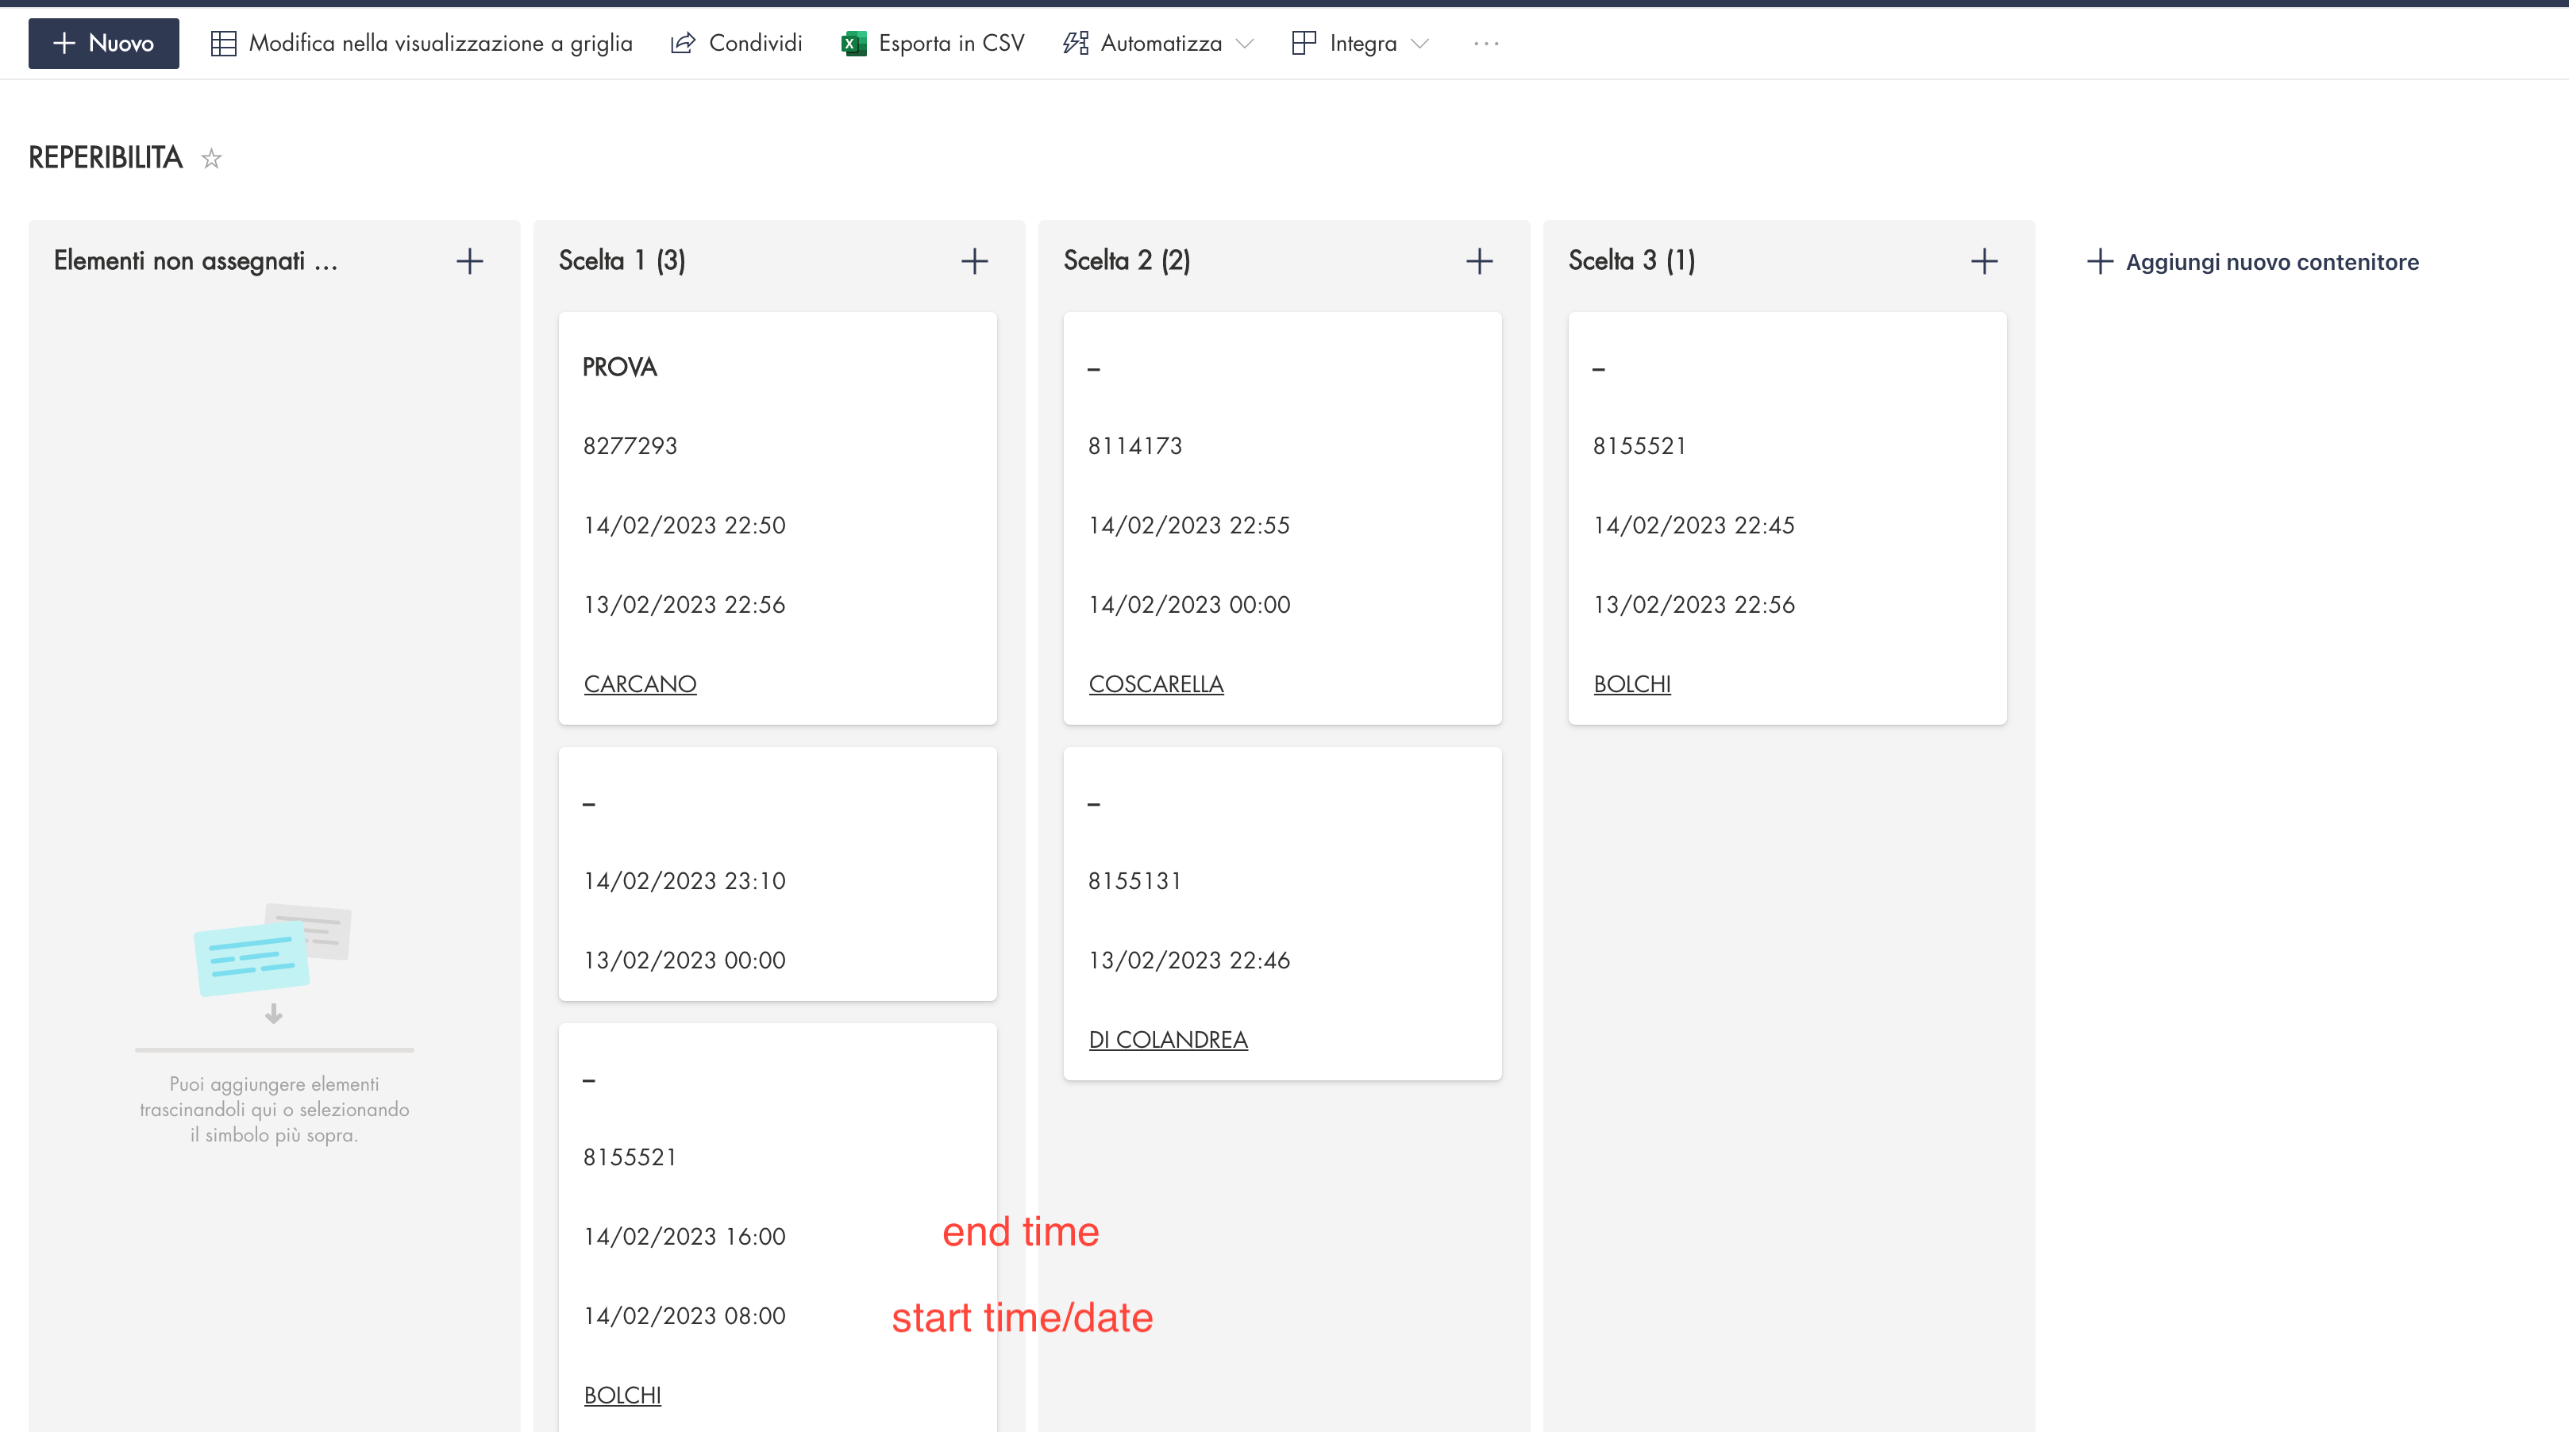Image resolution: width=2569 pixels, height=1432 pixels.
Task: Favorite the REPERIBILITA list with star
Action: pyautogui.click(x=211, y=159)
